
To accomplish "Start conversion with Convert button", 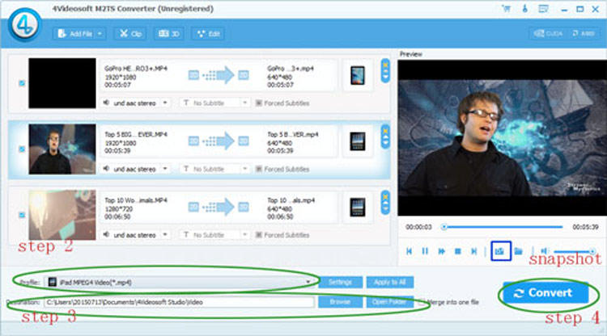I will [x=545, y=293].
